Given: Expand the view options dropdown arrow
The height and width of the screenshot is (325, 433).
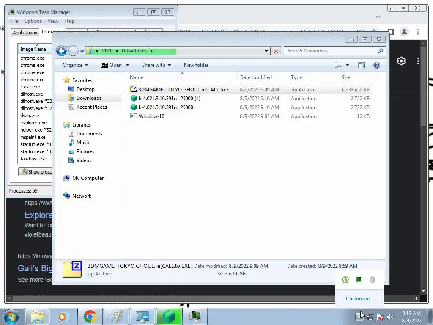Looking at the screenshot, I should (348, 65).
